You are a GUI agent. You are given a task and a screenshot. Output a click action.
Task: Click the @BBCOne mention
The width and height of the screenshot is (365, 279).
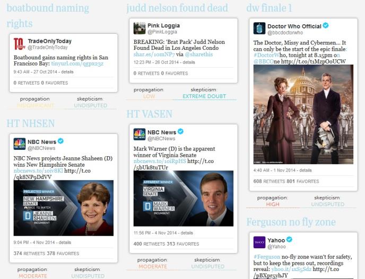coord(266,61)
